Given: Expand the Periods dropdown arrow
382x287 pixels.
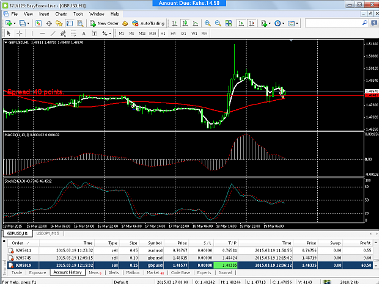Looking at the screenshot, I should 283,24.
